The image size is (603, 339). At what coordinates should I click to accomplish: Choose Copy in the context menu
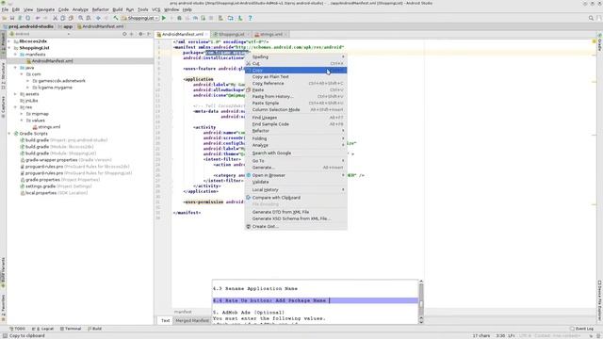[x=296, y=71]
